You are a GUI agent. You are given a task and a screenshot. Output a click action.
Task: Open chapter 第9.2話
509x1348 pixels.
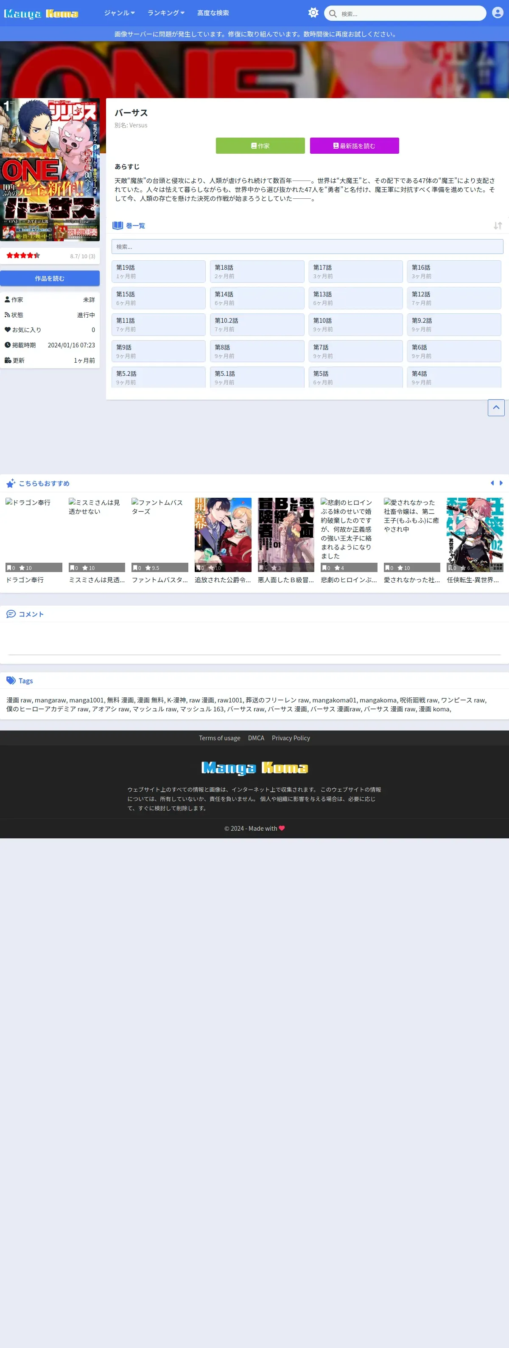point(454,324)
